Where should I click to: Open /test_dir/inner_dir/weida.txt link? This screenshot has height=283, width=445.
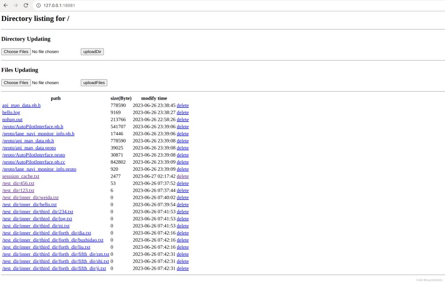coord(30,198)
